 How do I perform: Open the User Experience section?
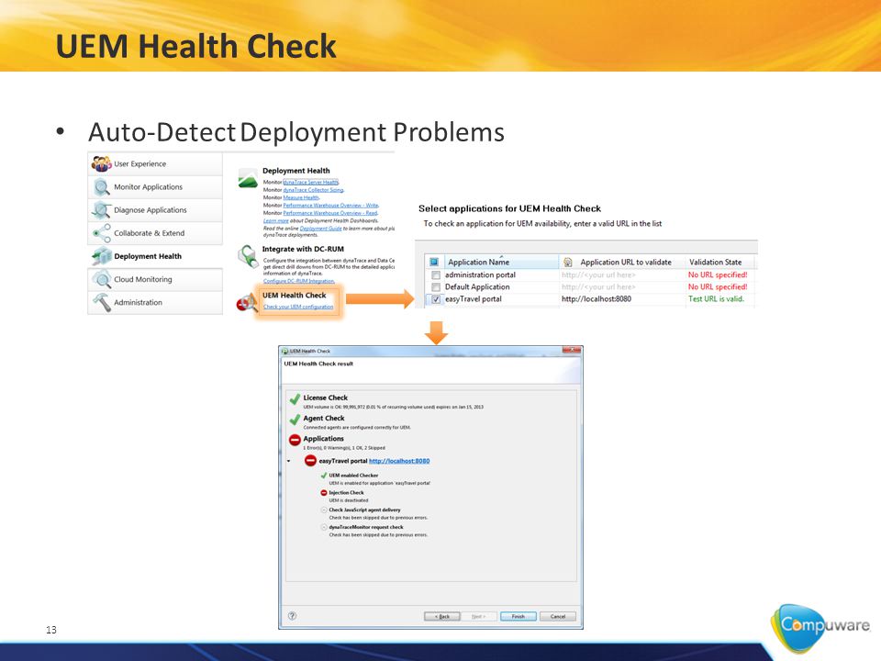click(155, 163)
